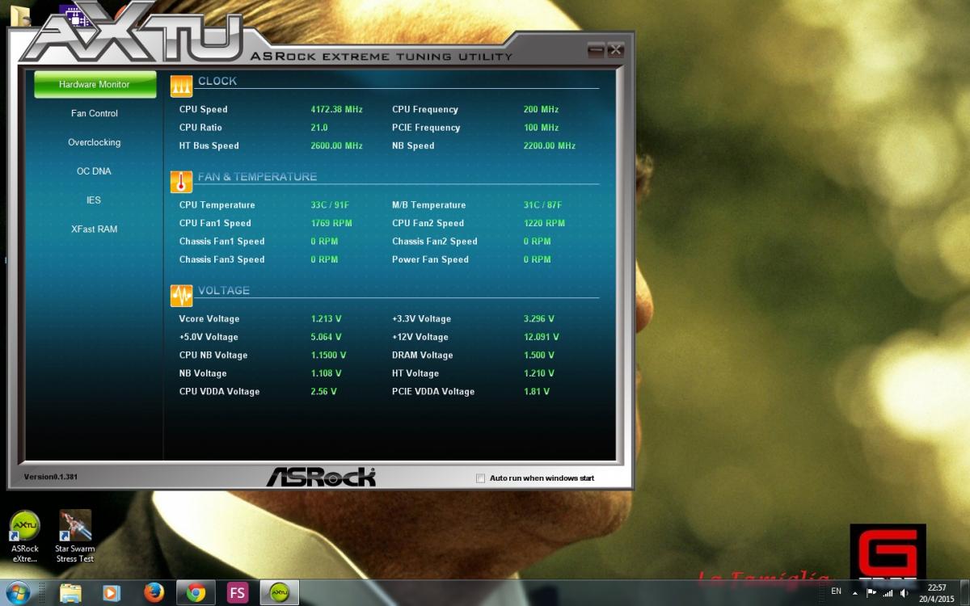
Task: Click the NB Voltage value 1.108 V
Action: tap(326, 374)
